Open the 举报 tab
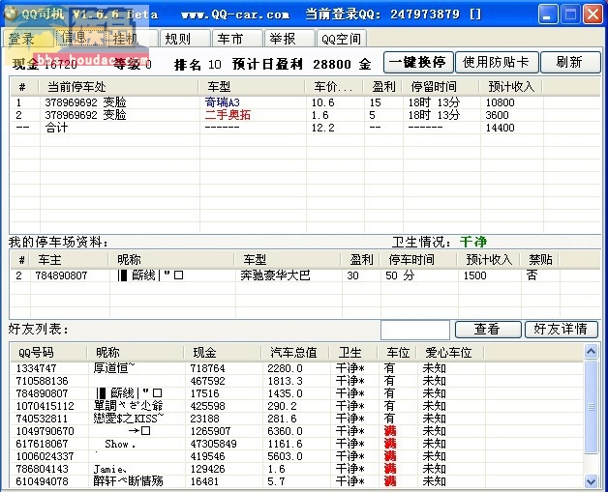 pyautogui.click(x=289, y=39)
